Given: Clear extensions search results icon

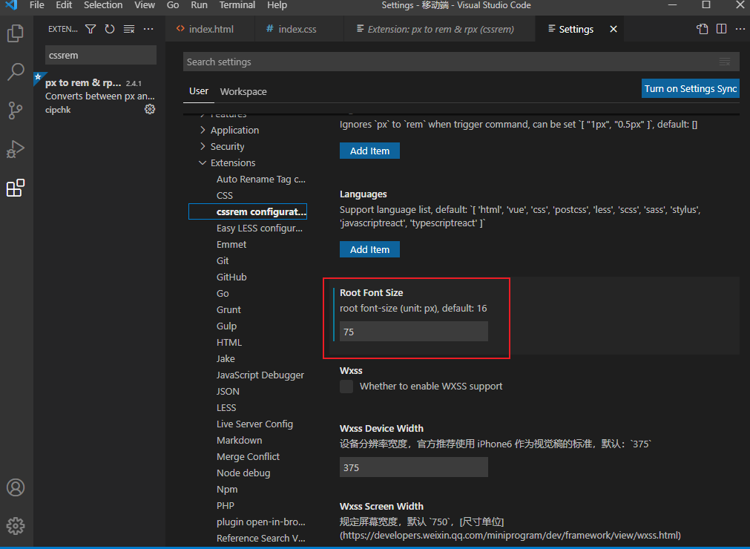Looking at the screenshot, I should (x=129, y=29).
